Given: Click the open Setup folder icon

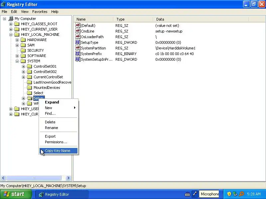Looking at the screenshot, I should (30, 98).
